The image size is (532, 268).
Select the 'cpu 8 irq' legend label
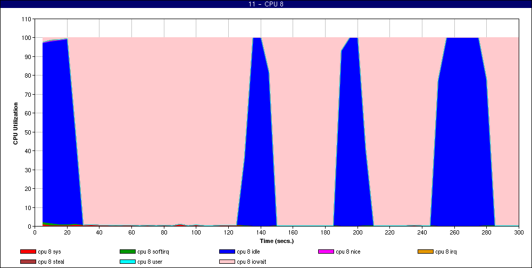446,252
